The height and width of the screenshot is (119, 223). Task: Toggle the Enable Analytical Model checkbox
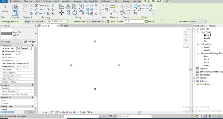(x=18, y=91)
